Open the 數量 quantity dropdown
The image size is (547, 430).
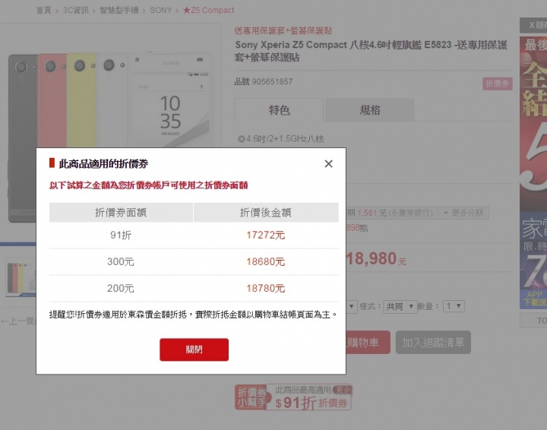click(454, 306)
